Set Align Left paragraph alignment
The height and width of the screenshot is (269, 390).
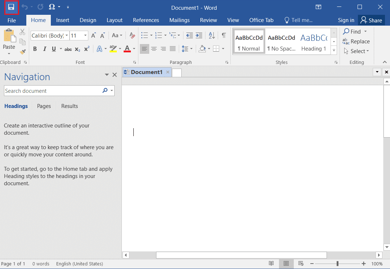145,49
